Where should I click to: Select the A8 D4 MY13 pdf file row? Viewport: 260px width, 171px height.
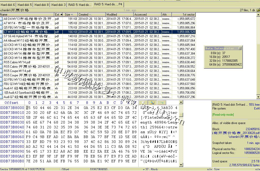pyautogui.click(x=98, y=19)
